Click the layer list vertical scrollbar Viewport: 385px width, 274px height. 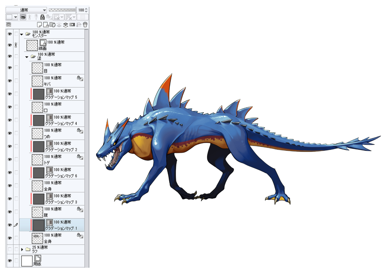tap(86, 148)
